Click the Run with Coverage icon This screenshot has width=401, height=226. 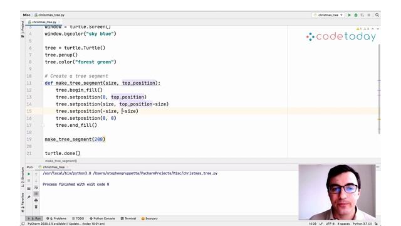click(362, 15)
